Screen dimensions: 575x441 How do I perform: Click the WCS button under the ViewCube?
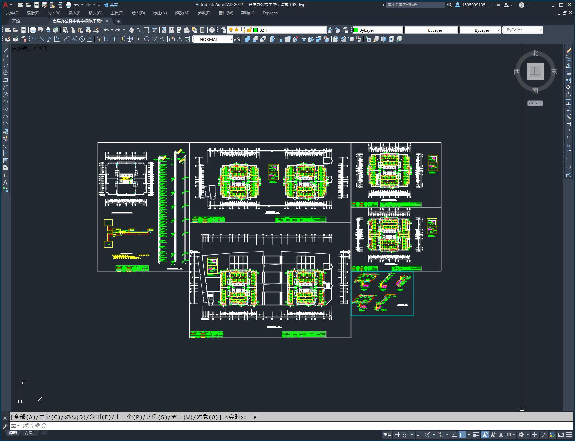(535, 103)
